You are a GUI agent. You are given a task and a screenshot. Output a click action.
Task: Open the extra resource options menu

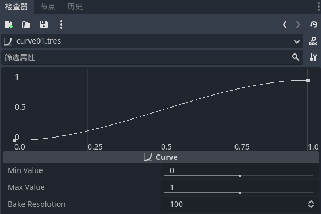click(x=61, y=25)
